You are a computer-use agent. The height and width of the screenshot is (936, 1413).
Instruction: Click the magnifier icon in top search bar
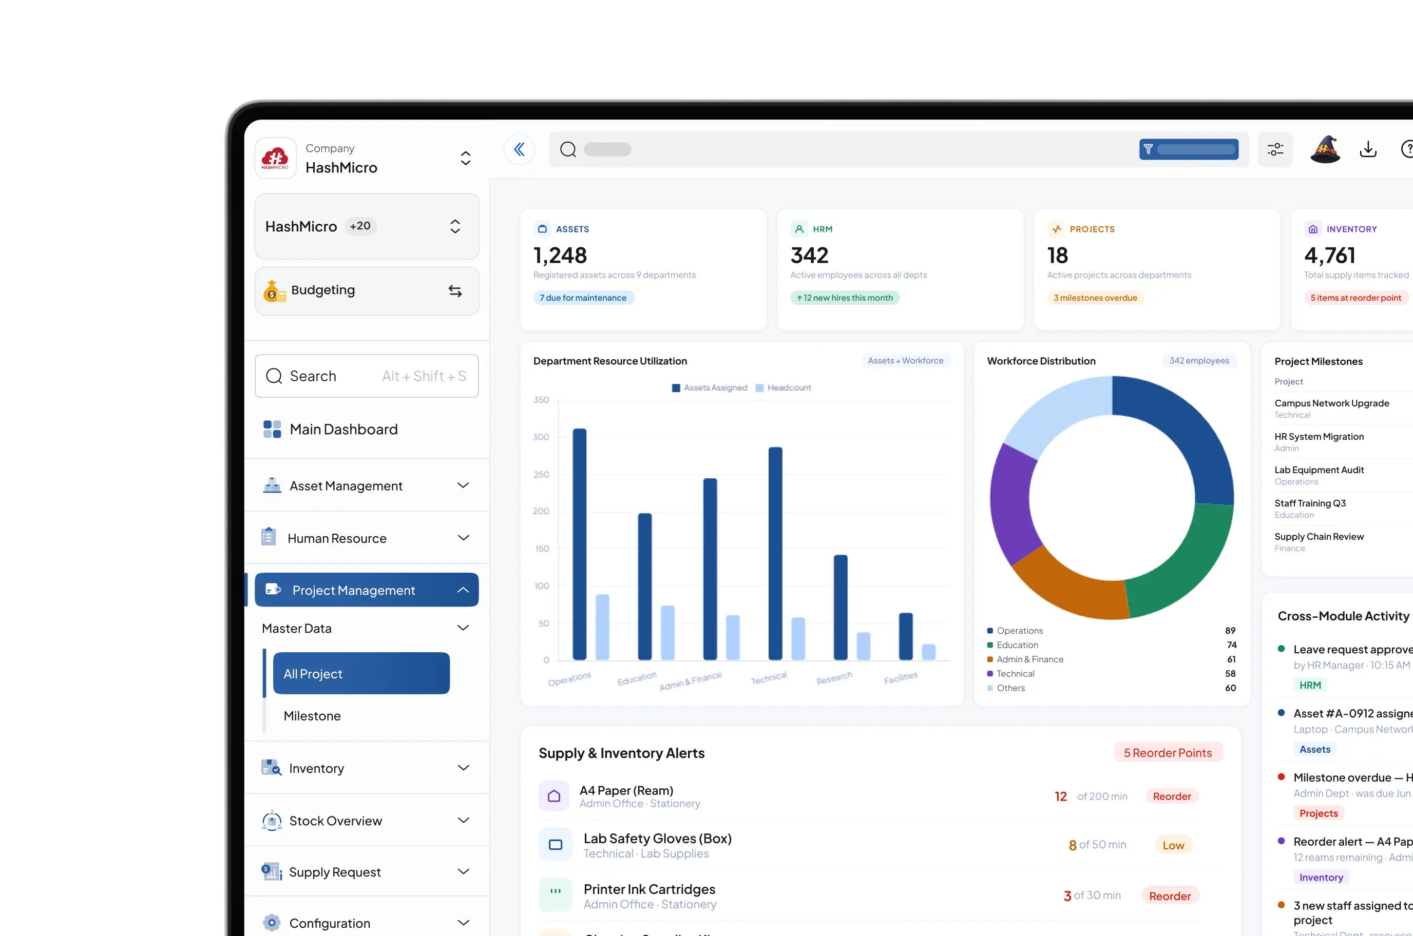point(568,149)
